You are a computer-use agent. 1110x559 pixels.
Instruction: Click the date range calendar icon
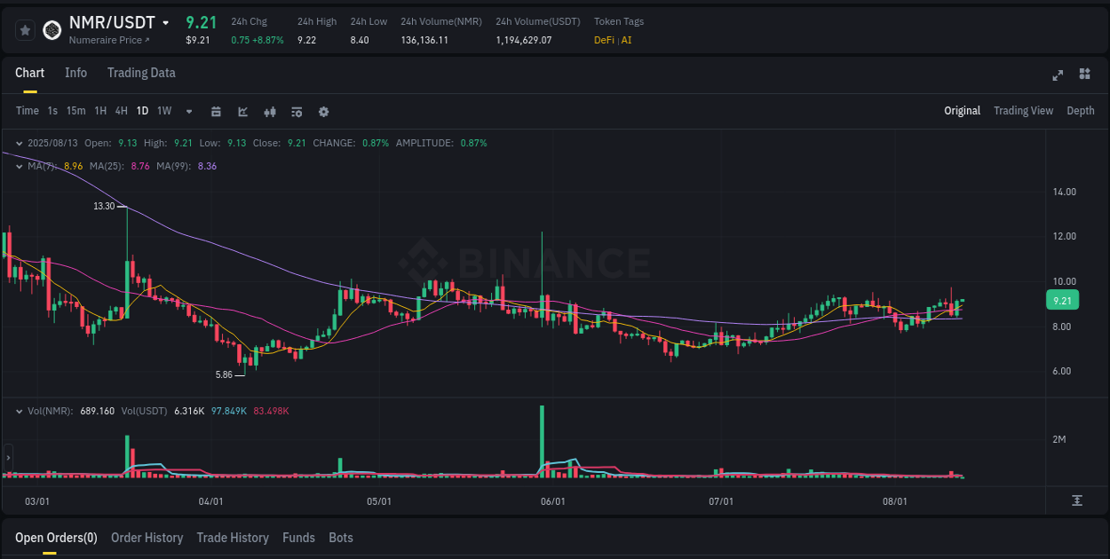(x=216, y=112)
